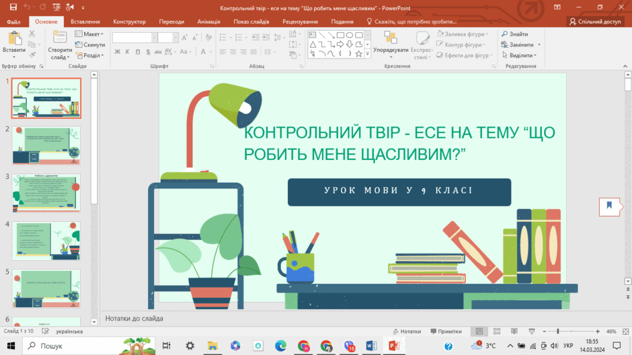Increase font size with the larger A icon
The width and height of the screenshot is (632, 355).
[185, 38]
